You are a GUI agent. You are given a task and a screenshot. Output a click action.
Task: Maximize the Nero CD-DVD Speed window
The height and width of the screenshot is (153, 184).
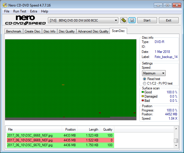coord(167,5)
